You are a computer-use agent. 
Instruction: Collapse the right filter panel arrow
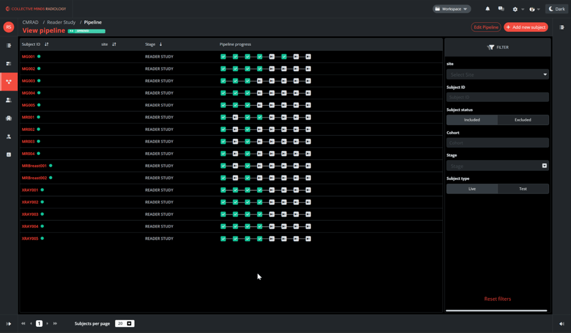click(x=562, y=324)
